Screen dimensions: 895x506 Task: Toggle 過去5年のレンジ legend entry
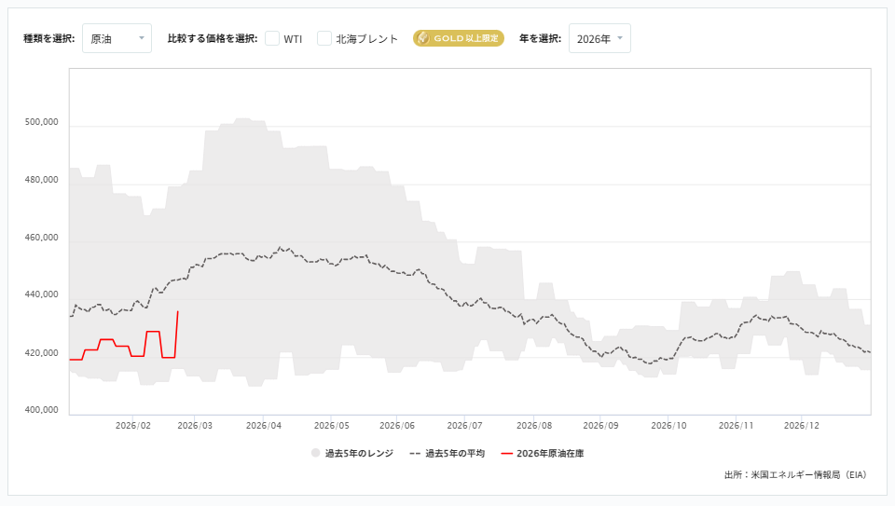352,454
